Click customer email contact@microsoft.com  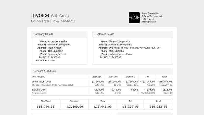121,54
